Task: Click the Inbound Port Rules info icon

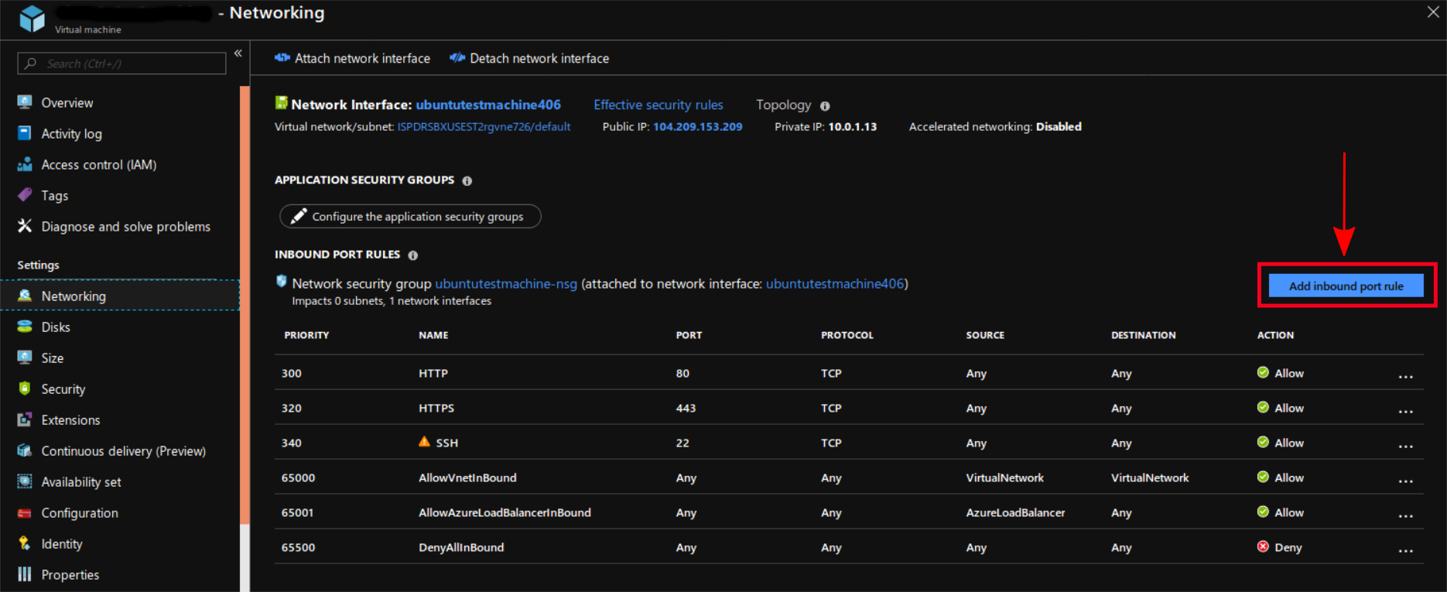Action: click(413, 255)
